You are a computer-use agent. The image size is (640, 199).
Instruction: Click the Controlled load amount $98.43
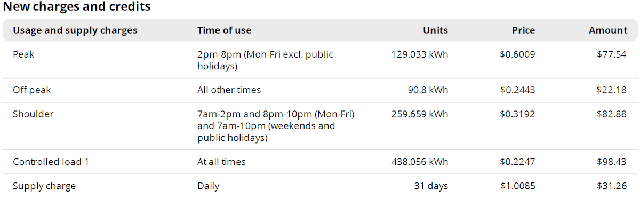click(x=611, y=162)
